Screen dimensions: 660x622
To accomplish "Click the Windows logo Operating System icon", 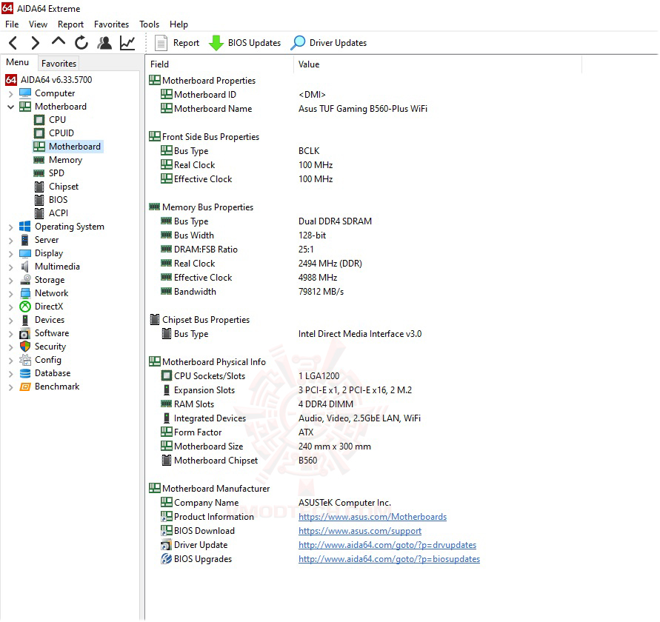I will [x=25, y=227].
